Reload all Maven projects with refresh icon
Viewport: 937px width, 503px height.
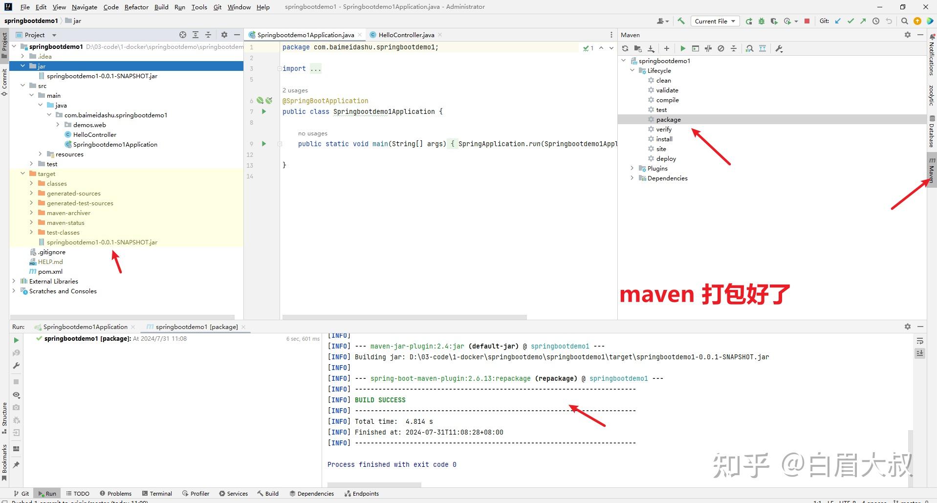tap(626, 48)
